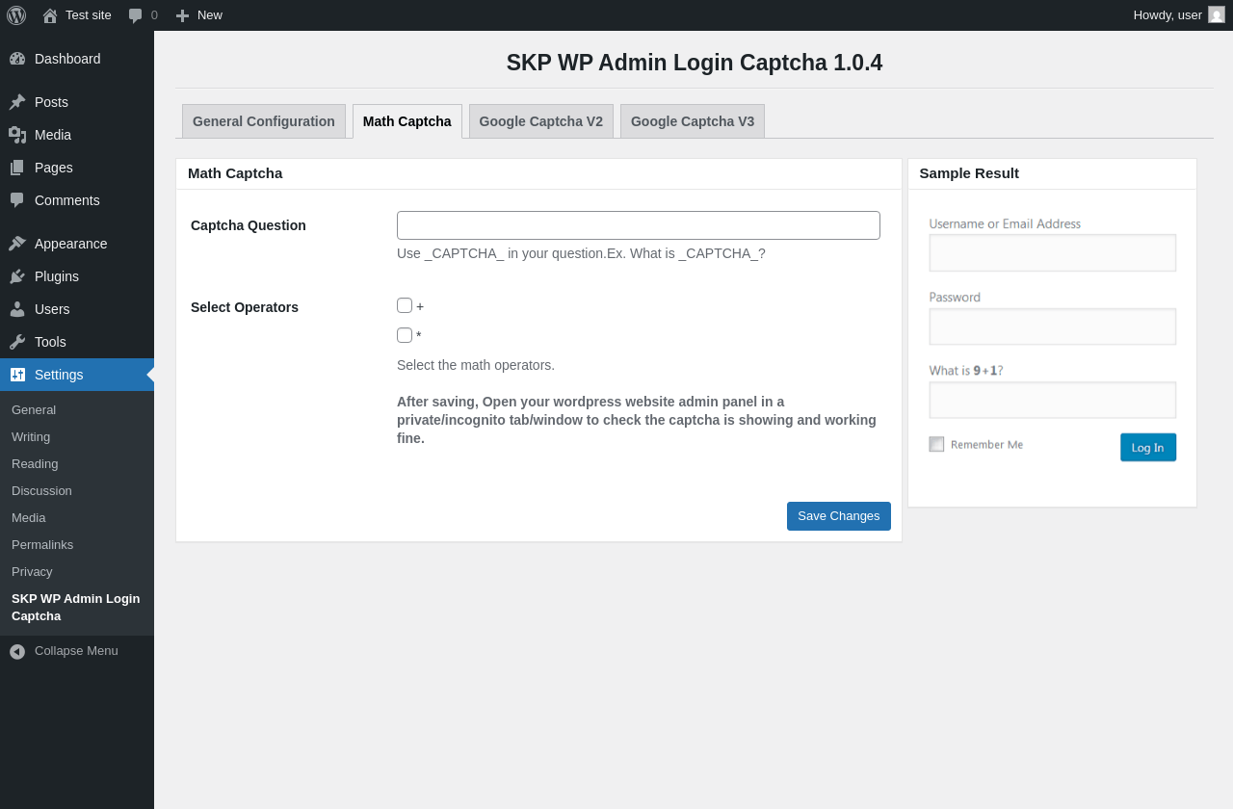1233x809 pixels.
Task: Switch to General Configuration tab
Action: [264, 121]
